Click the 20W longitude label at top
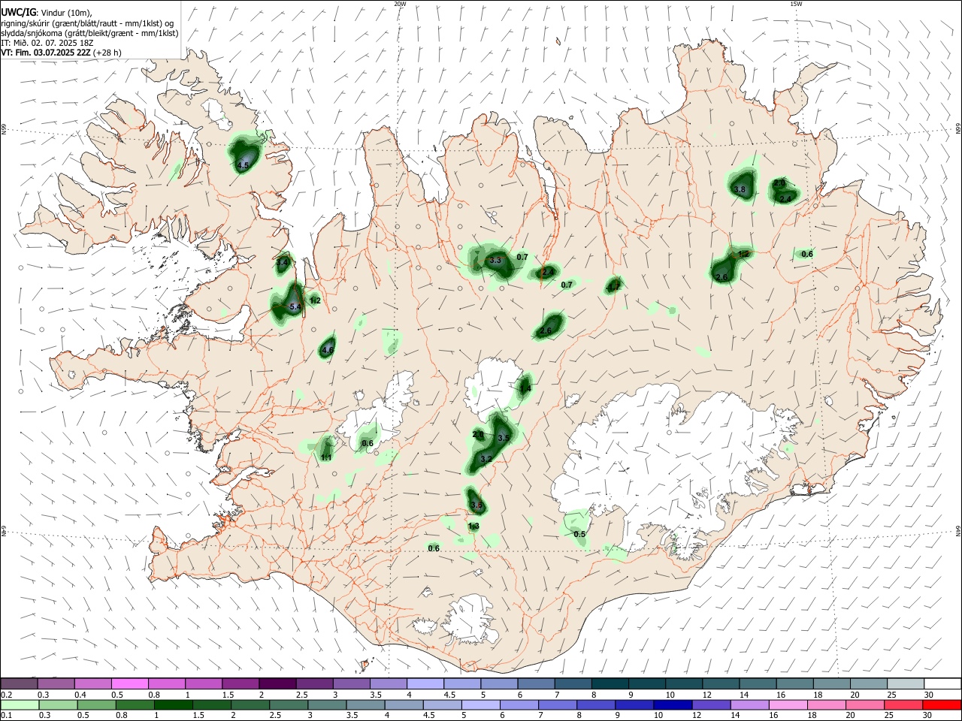962x721 pixels. pos(400,4)
